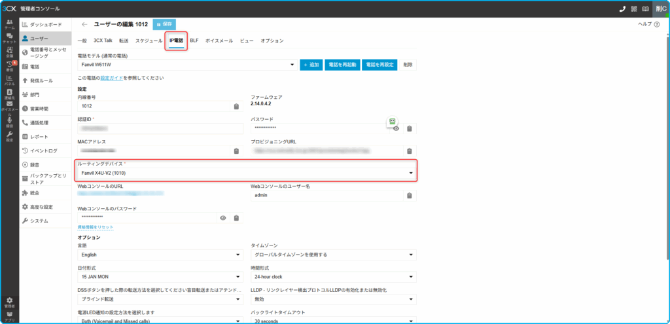Switch to the オプション tab
670x324 pixels.
tap(272, 41)
